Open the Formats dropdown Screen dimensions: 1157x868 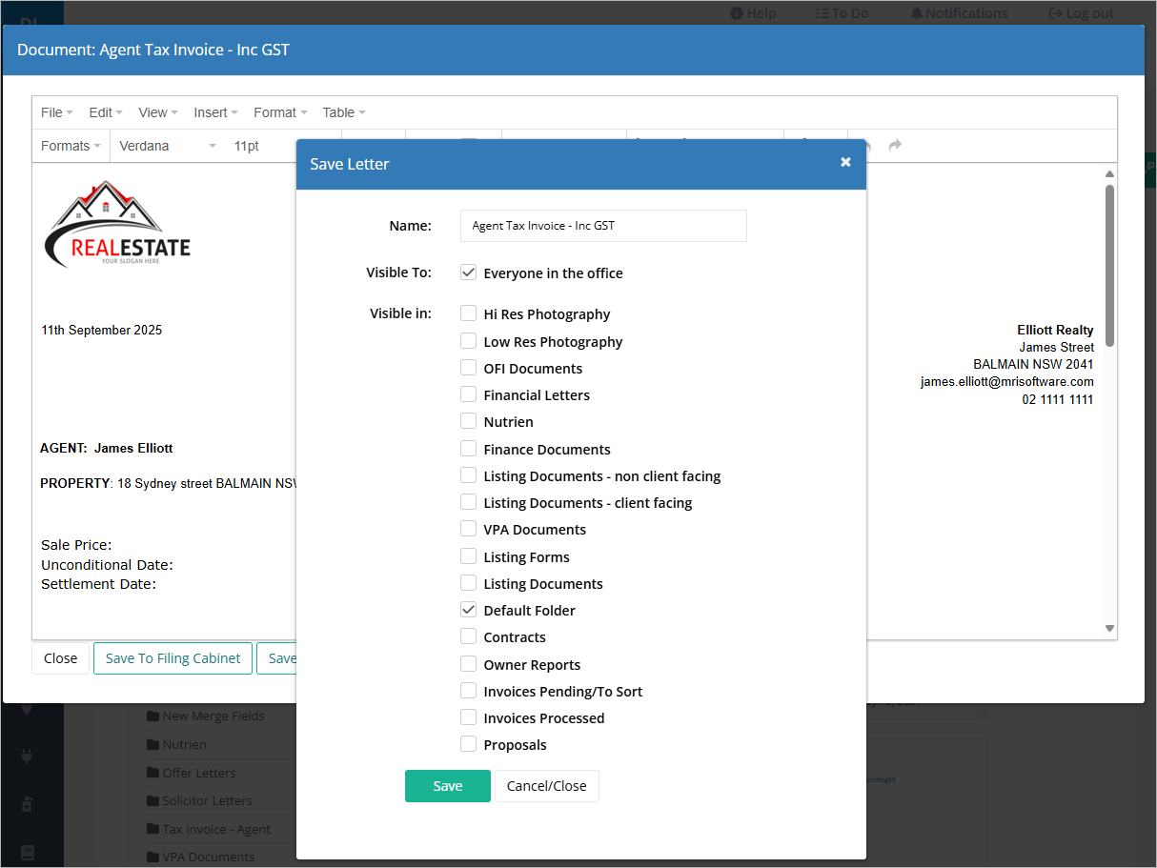pos(71,146)
